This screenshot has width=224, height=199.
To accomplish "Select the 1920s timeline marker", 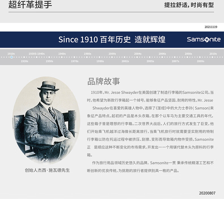I will point(24,57).
